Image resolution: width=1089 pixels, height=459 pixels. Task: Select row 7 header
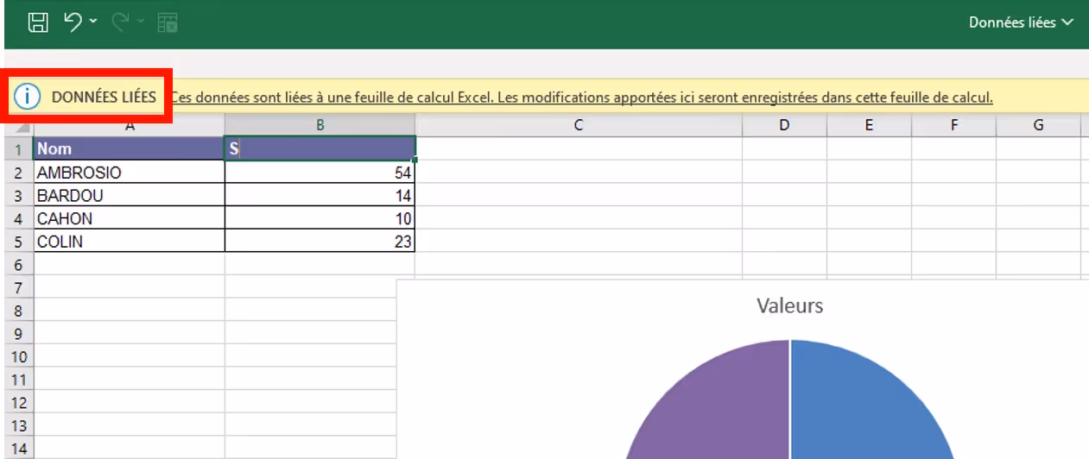[x=18, y=287]
